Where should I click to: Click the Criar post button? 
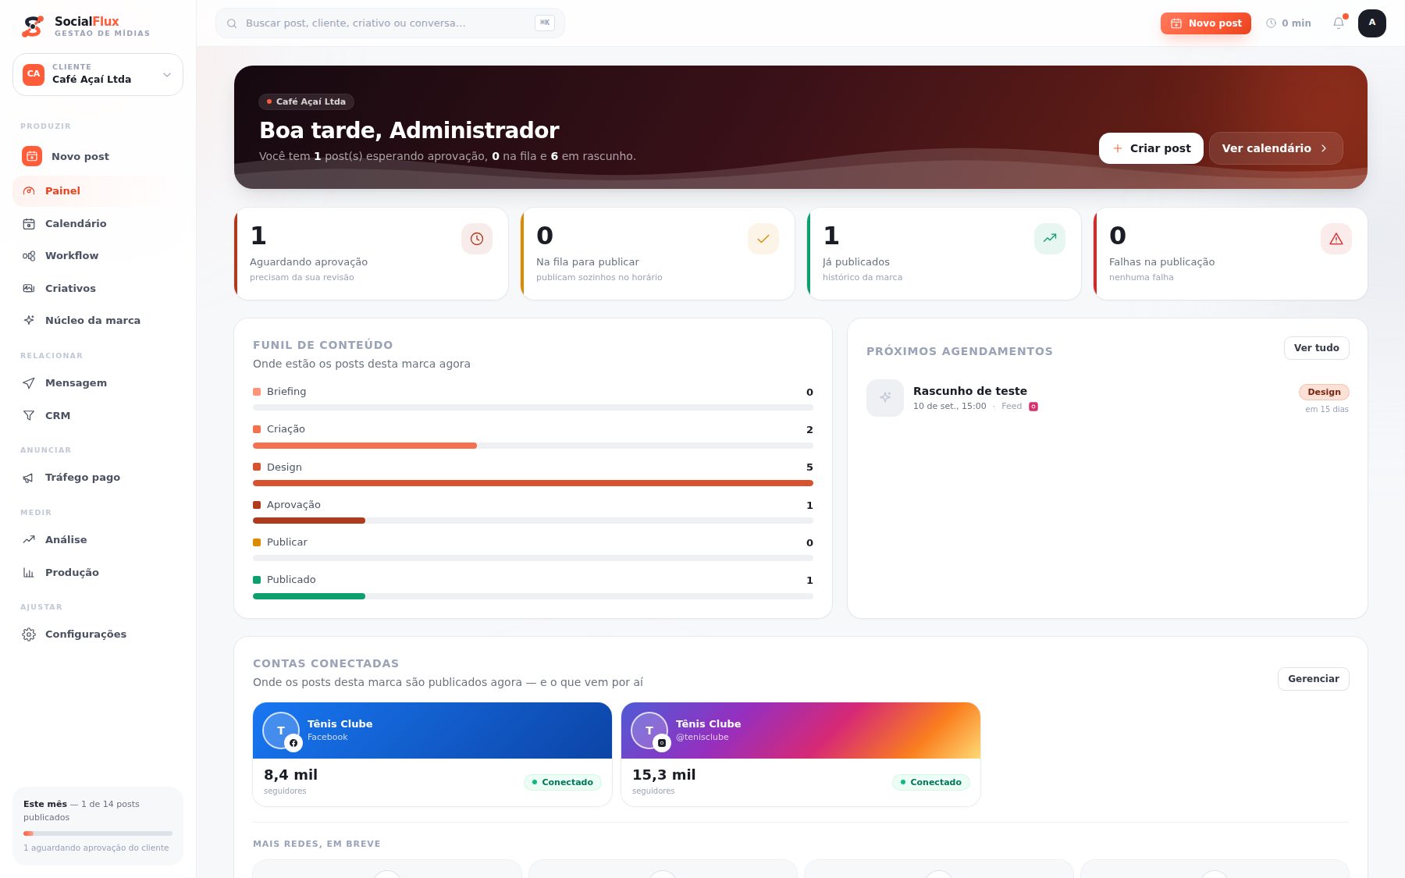pos(1151,148)
